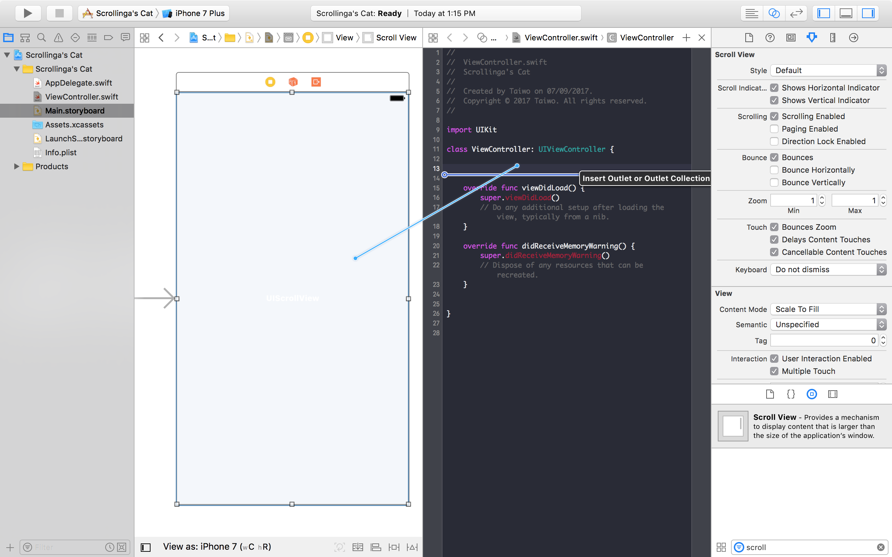This screenshot has height=557, width=892.
Task: Run the Scrollinga's Cat app
Action: [x=28, y=13]
